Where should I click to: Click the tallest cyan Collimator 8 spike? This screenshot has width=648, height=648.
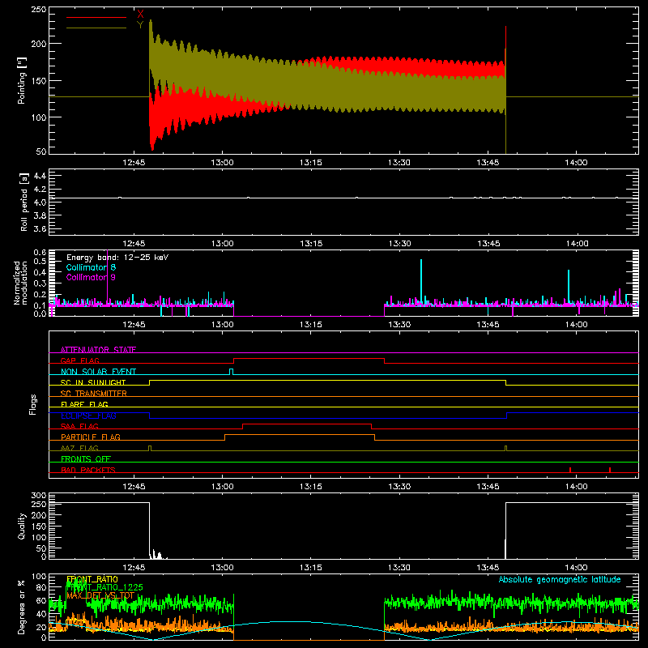tap(421, 281)
